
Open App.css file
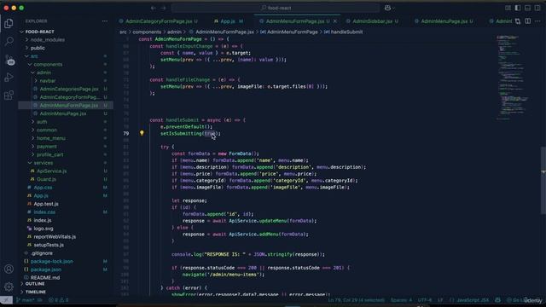pyautogui.click(x=43, y=188)
